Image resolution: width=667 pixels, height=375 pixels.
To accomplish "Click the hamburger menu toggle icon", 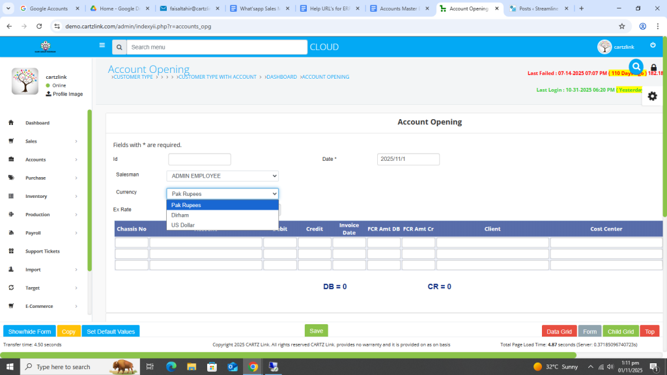I will (102, 46).
